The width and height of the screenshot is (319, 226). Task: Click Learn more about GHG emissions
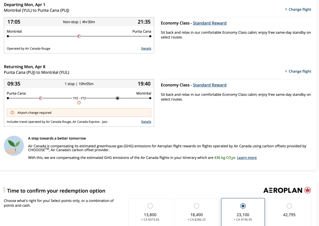click(x=247, y=158)
